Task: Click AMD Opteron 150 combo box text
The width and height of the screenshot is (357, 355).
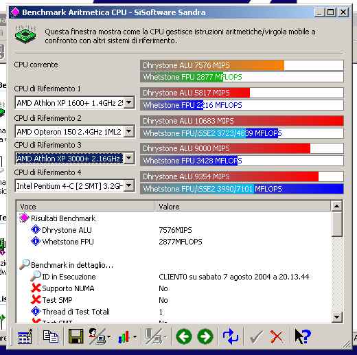Action: coord(69,132)
